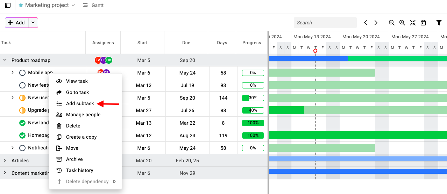Expand the Articles group
Image resolution: width=447 pixels, height=194 pixels.
(x=5, y=160)
